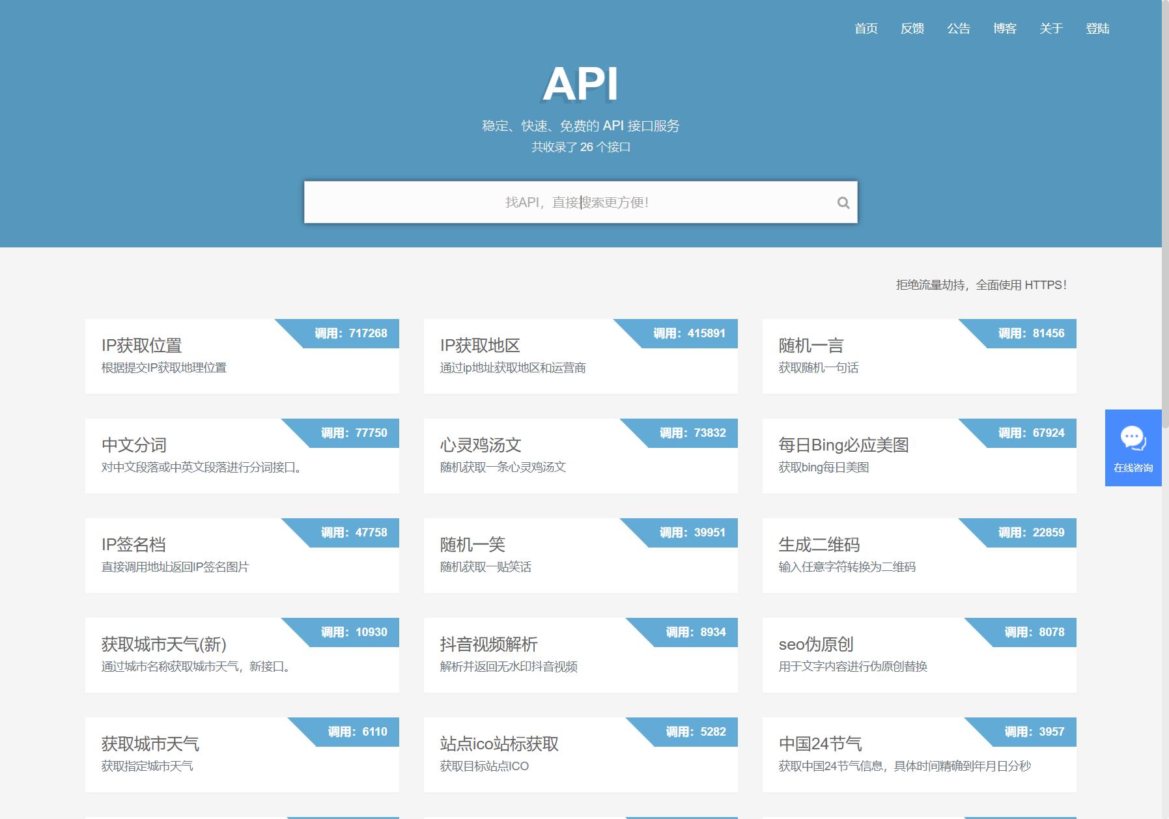Click the 调用: 10930 call count badge
Image resolution: width=1169 pixels, height=819 pixels.
click(354, 632)
